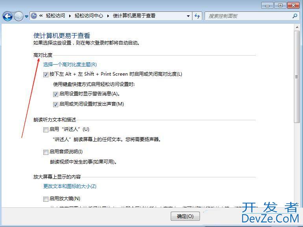The width and height of the screenshot is (303, 227).
Task: Uncheck 启用或关闭设置时发出声音(M)
Action: [55, 104]
